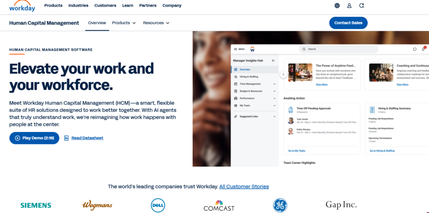
Task: Open the user account icon
Action: pyautogui.click(x=349, y=5)
